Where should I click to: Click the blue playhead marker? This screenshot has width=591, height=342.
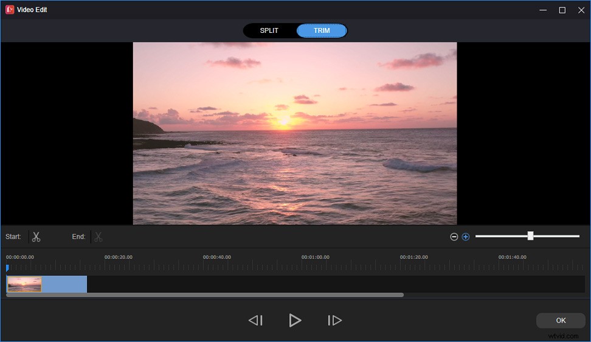7,268
